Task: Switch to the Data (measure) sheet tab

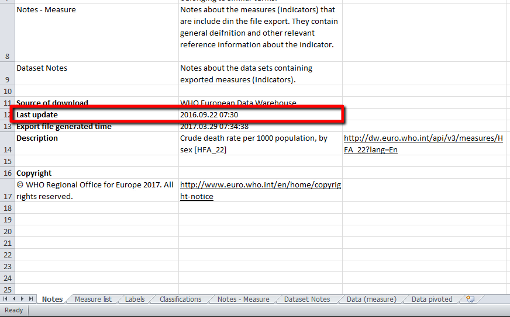Action: click(371, 299)
